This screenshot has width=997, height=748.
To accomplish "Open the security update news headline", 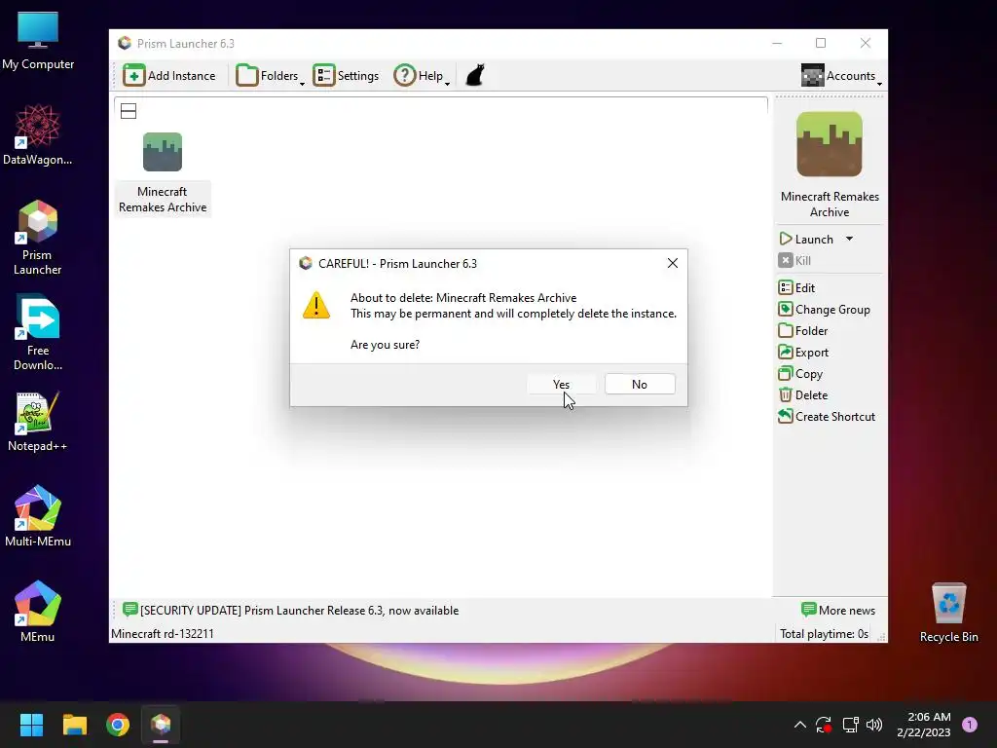I will point(290,610).
